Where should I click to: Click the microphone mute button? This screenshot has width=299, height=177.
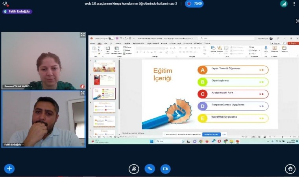point(134,169)
